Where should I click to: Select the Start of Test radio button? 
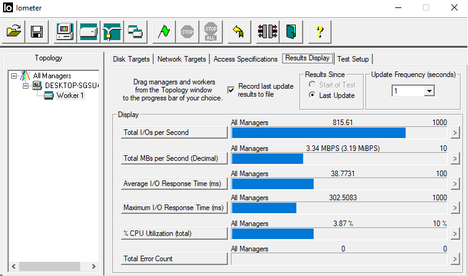coord(312,84)
